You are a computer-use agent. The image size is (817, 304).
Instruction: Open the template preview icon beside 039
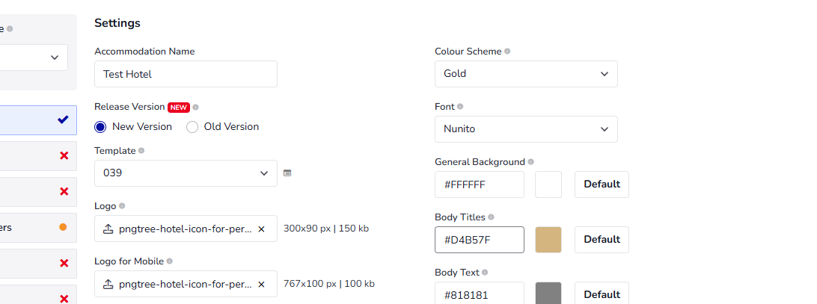coord(287,173)
